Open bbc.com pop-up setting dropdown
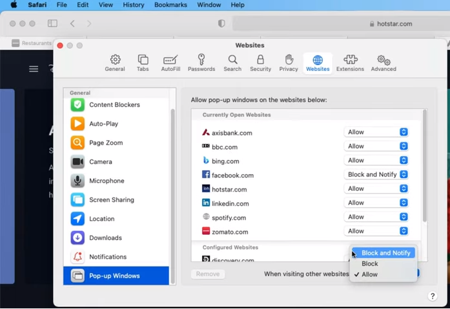This screenshot has height=309, width=450. click(x=376, y=146)
